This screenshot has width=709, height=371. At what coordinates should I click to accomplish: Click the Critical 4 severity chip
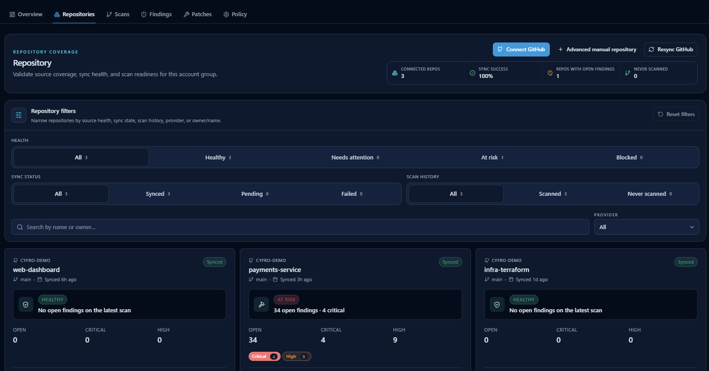click(264, 357)
